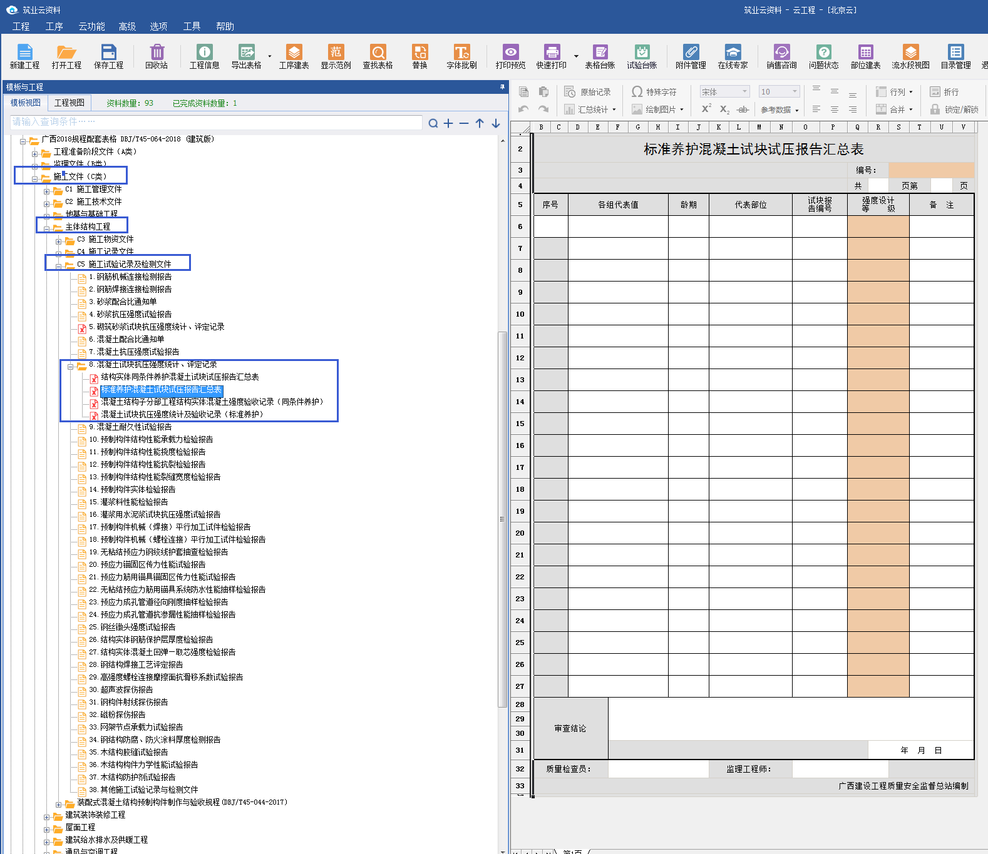Viewport: 988px width, 854px height.
Task: Expand the 建筑装饰装修工程 folder
Action: pyautogui.click(x=47, y=816)
